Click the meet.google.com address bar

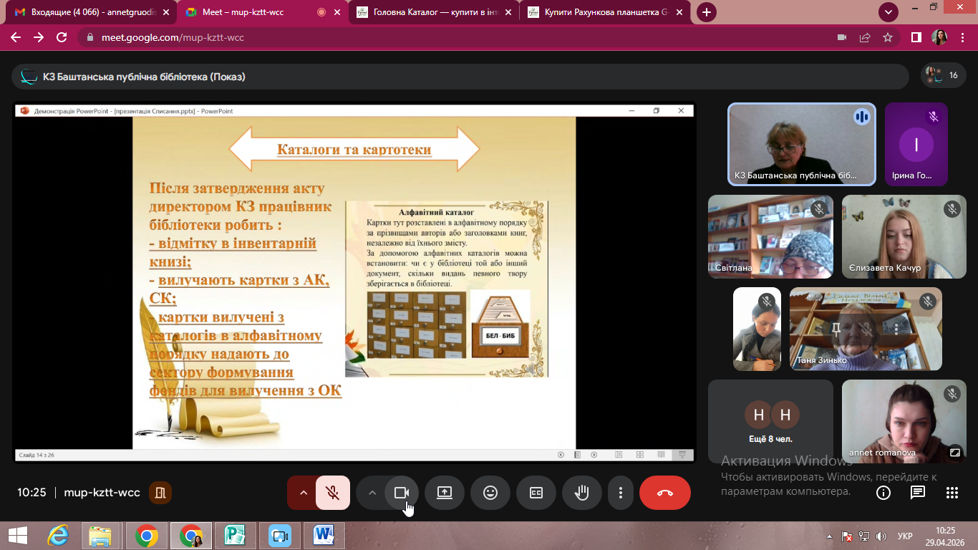click(458, 37)
